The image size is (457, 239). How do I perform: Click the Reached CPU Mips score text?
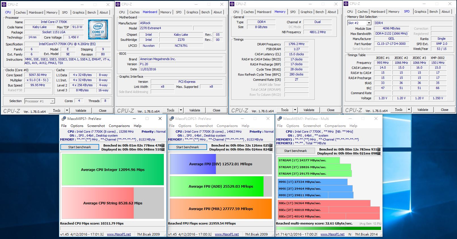(x=92, y=223)
